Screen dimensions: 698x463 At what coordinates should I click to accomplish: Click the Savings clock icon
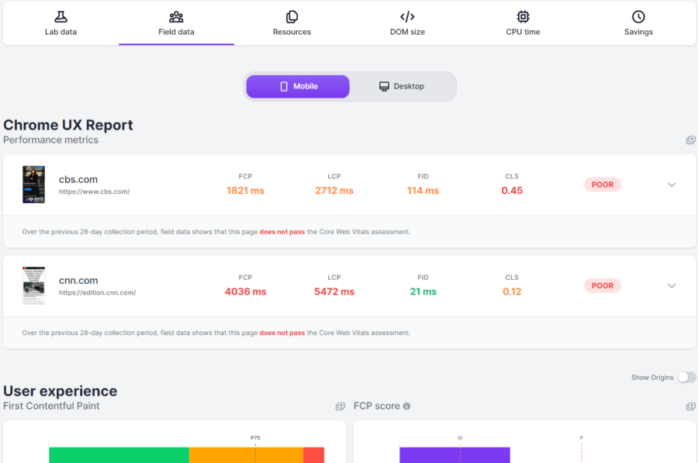pyautogui.click(x=638, y=17)
